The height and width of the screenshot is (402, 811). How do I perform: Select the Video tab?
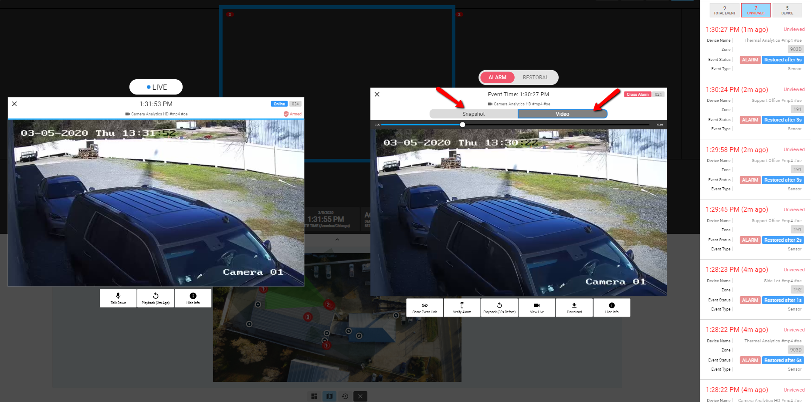point(562,114)
